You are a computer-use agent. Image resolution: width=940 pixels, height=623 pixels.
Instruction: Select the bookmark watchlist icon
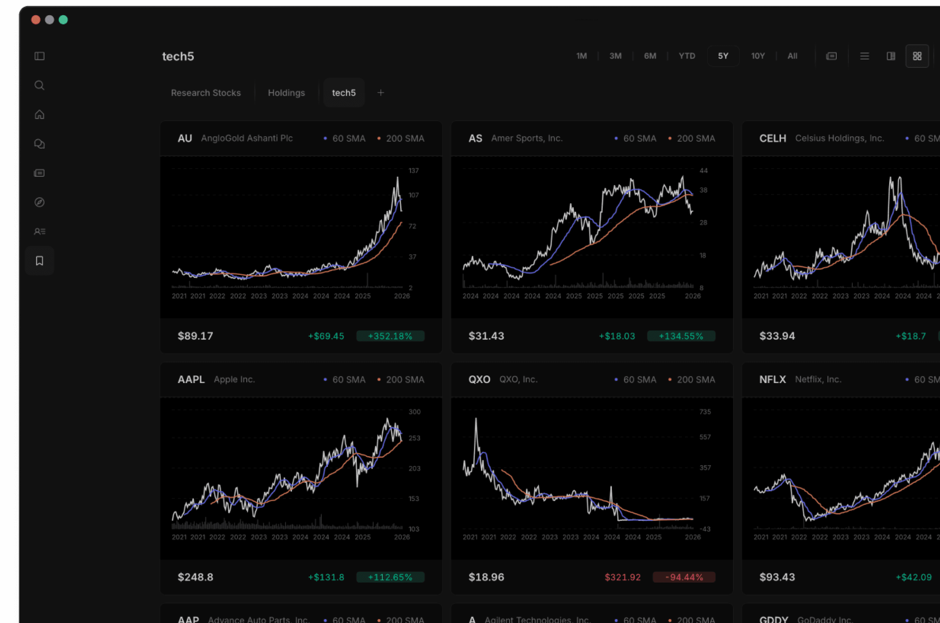39,261
